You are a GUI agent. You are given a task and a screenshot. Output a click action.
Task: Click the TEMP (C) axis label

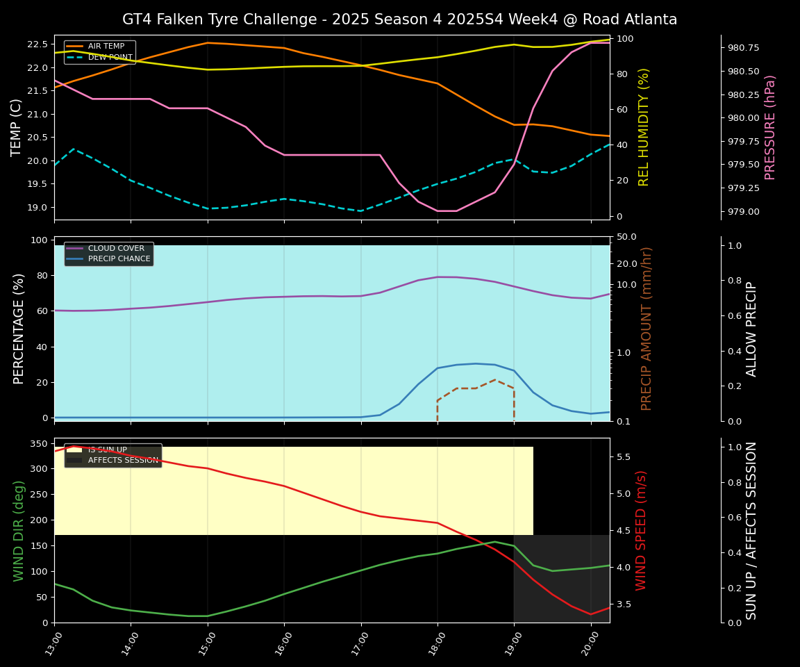(x=17, y=127)
